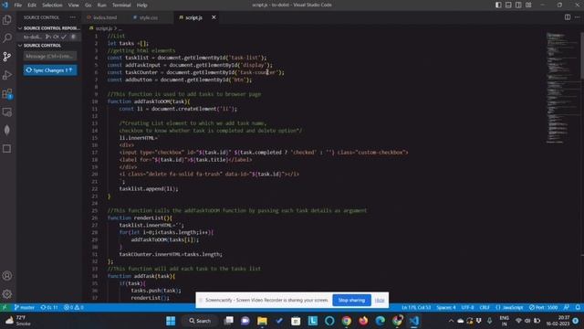Open the Edit menu
Screen dimensions: 584x329
tap(32, 5)
